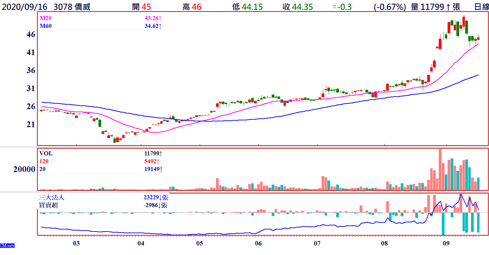Click the 20000 volume axis label
The image size is (489, 255).
(x=24, y=169)
